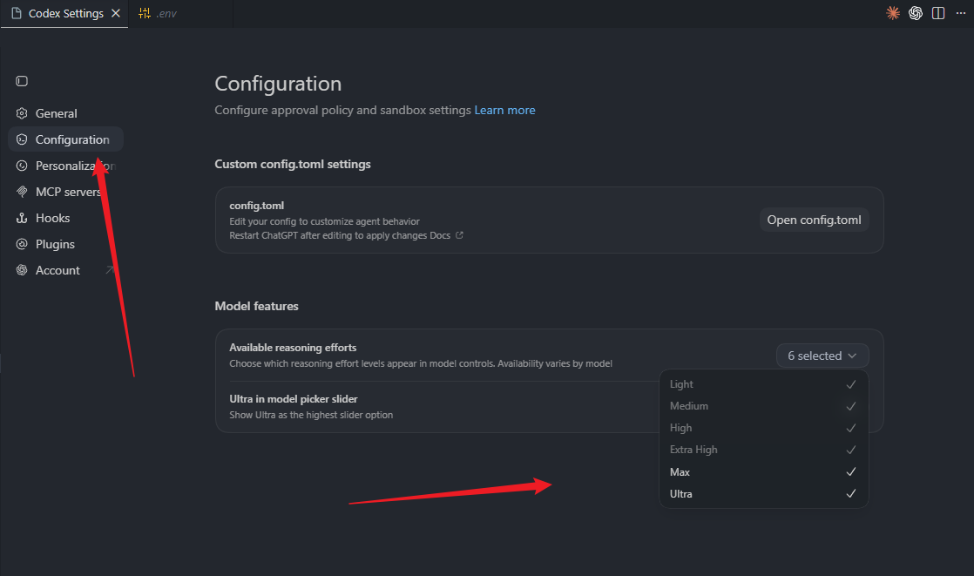Open the Docs link under config.toml
Screen dimensions: 974x576
(x=440, y=235)
